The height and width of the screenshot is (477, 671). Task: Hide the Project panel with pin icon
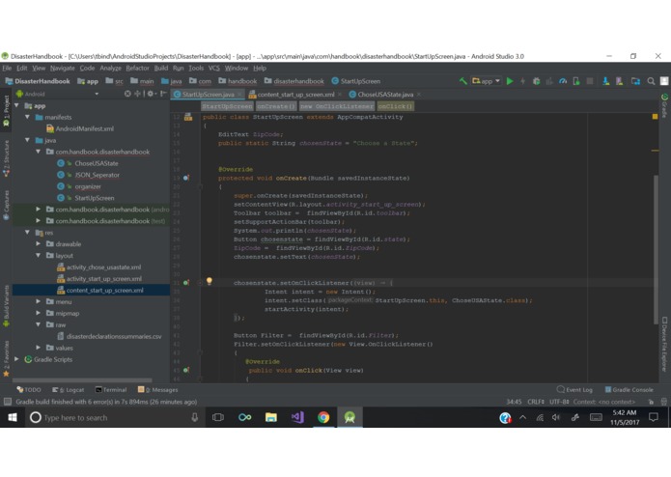click(x=162, y=94)
